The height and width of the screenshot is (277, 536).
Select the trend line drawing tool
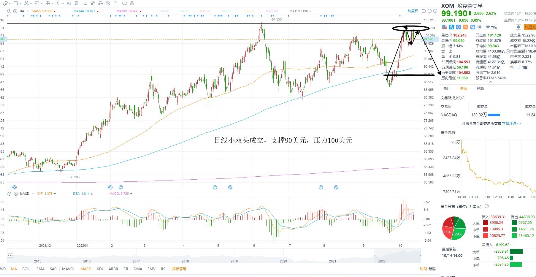tap(5, 3)
